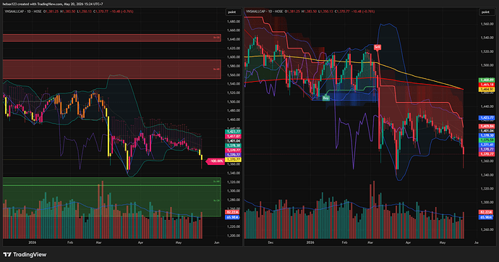Click yellow 1,370.77 price label on left chart
The height and width of the screenshot is (262, 499).
click(234, 159)
